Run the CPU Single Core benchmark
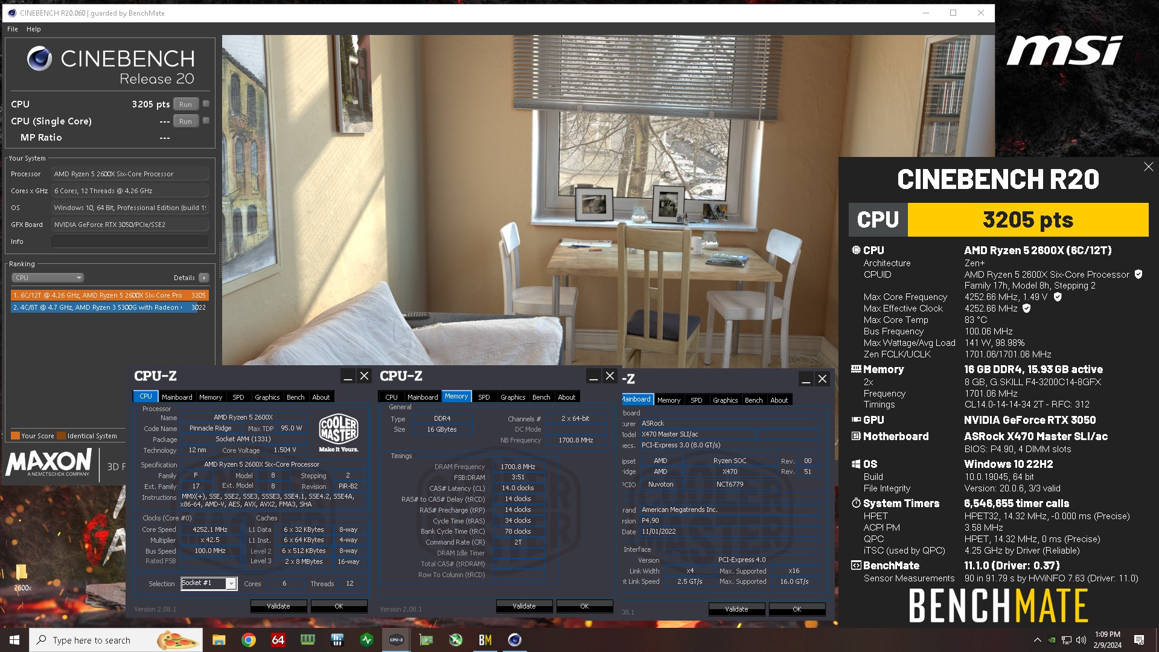 point(186,121)
